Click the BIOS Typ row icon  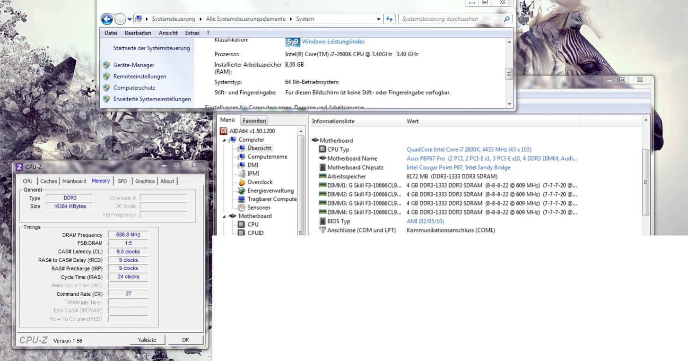pos(323,221)
